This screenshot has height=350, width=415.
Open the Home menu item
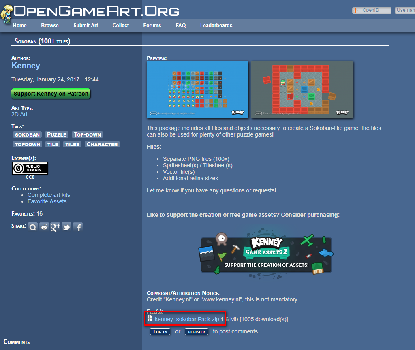pyautogui.click(x=20, y=26)
